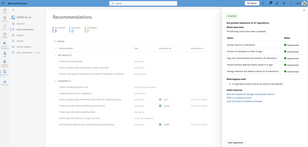
Task: Open the Overview nav item
Action: point(21,24)
